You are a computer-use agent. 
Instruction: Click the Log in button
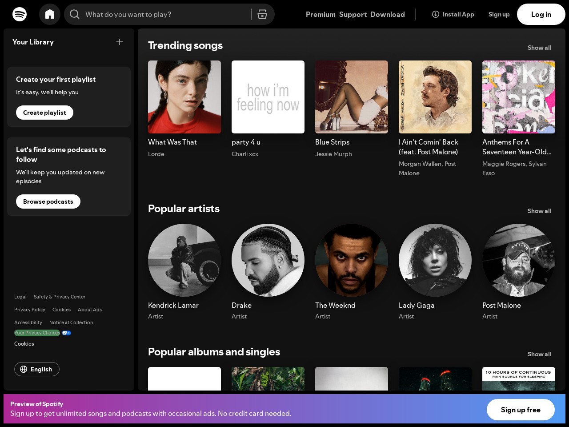[541, 14]
